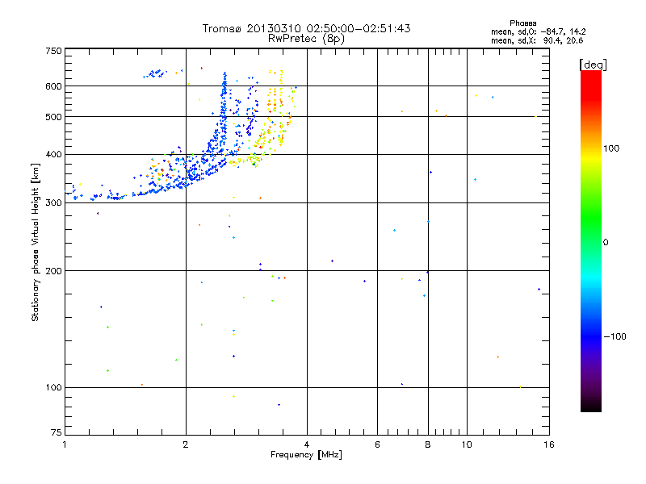Click colorbar tick label "100"

click(x=611, y=148)
